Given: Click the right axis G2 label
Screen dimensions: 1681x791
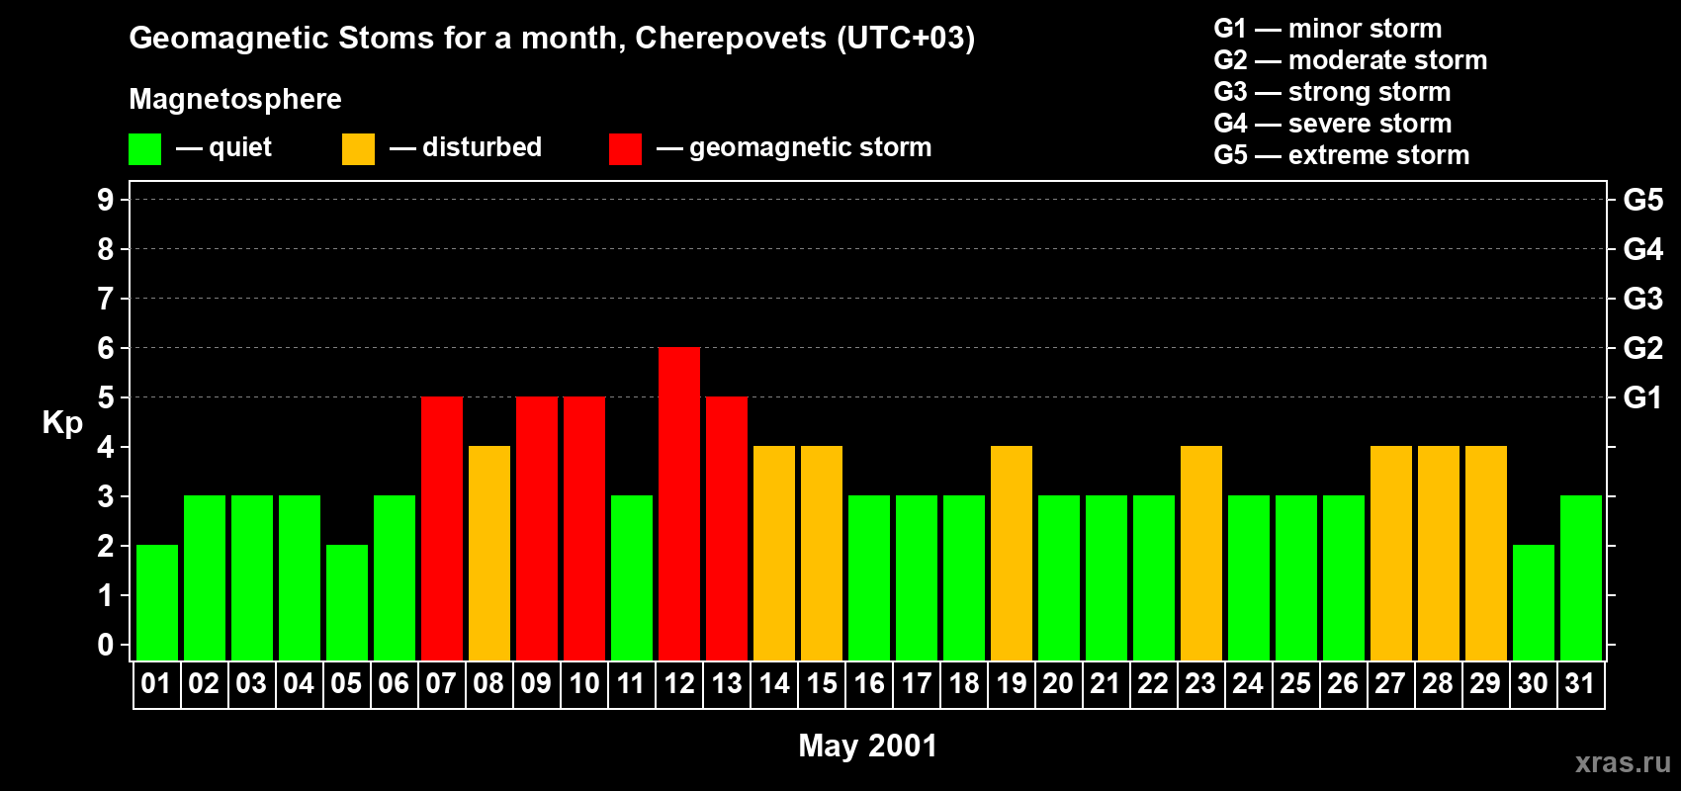Looking at the screenshot, I should click(1643, 348).
